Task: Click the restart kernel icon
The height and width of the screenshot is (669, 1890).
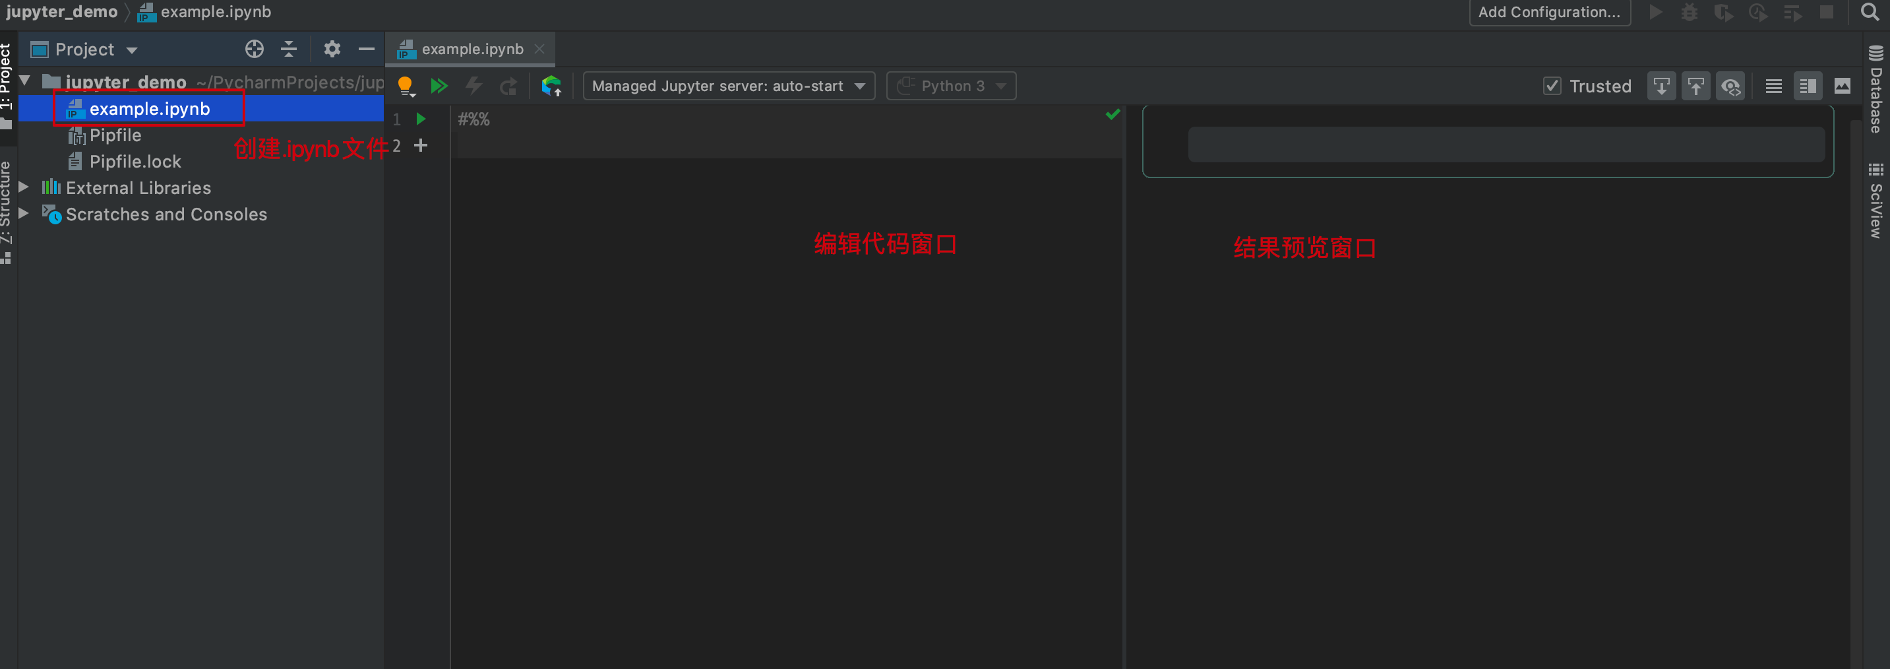Action: (508, 86)
